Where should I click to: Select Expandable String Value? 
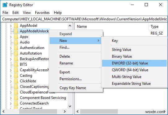click(x=134, y=84)
